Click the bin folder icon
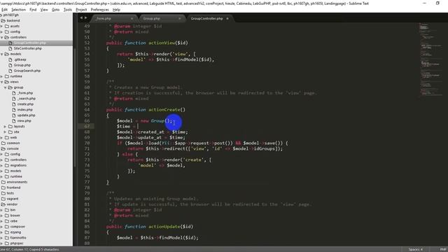 (7, 210)
